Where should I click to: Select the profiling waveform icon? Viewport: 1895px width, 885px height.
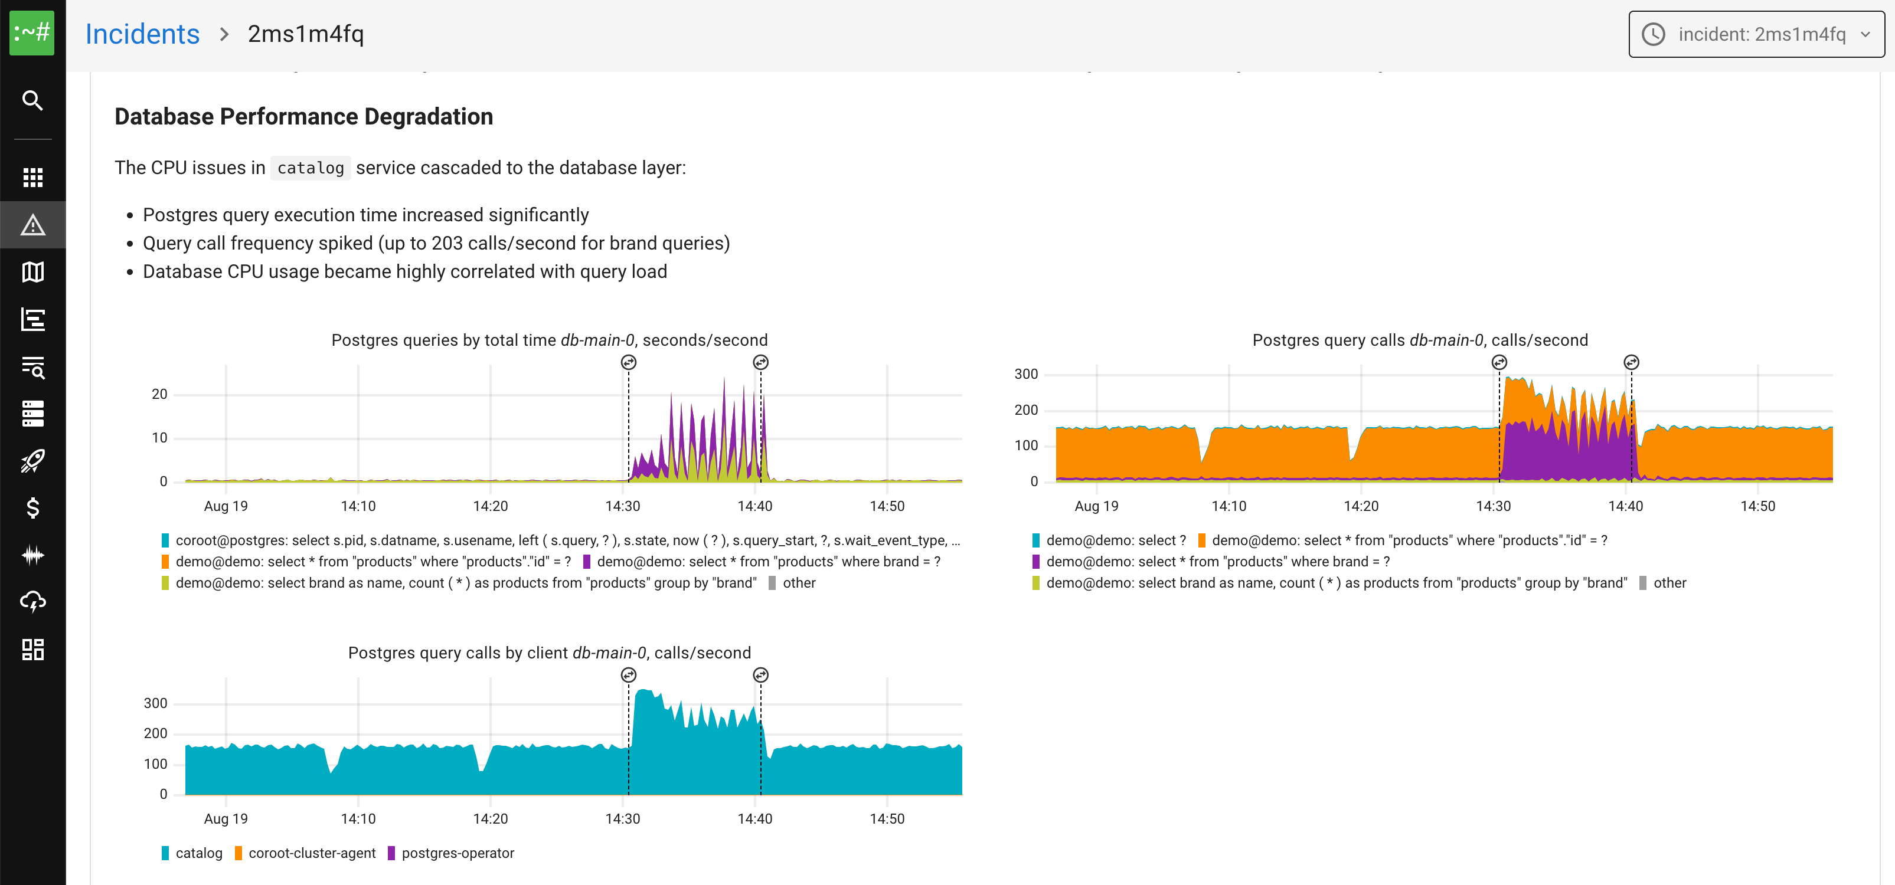32,555
